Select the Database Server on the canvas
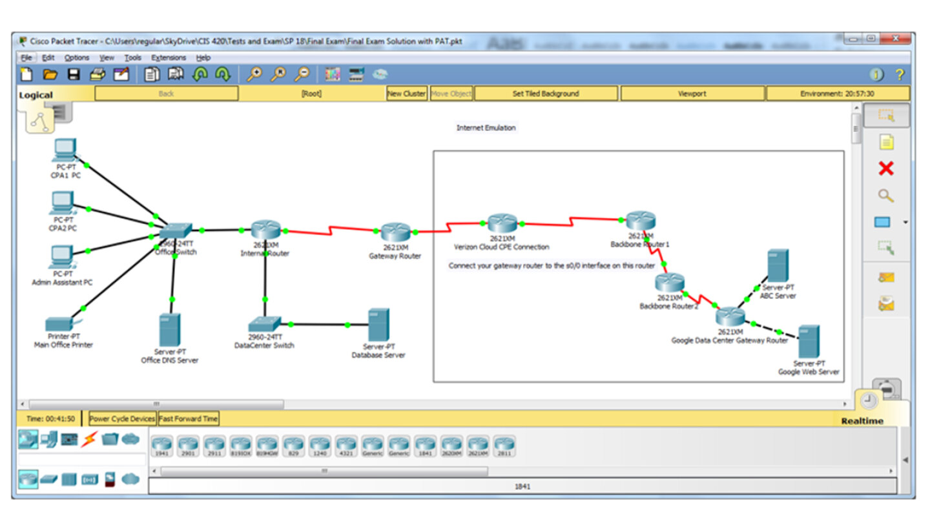The image size is (930, 523). (x=378, y=325)
